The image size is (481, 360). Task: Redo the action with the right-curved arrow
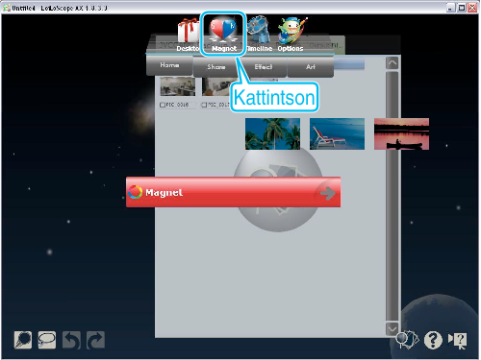point(95,340)
